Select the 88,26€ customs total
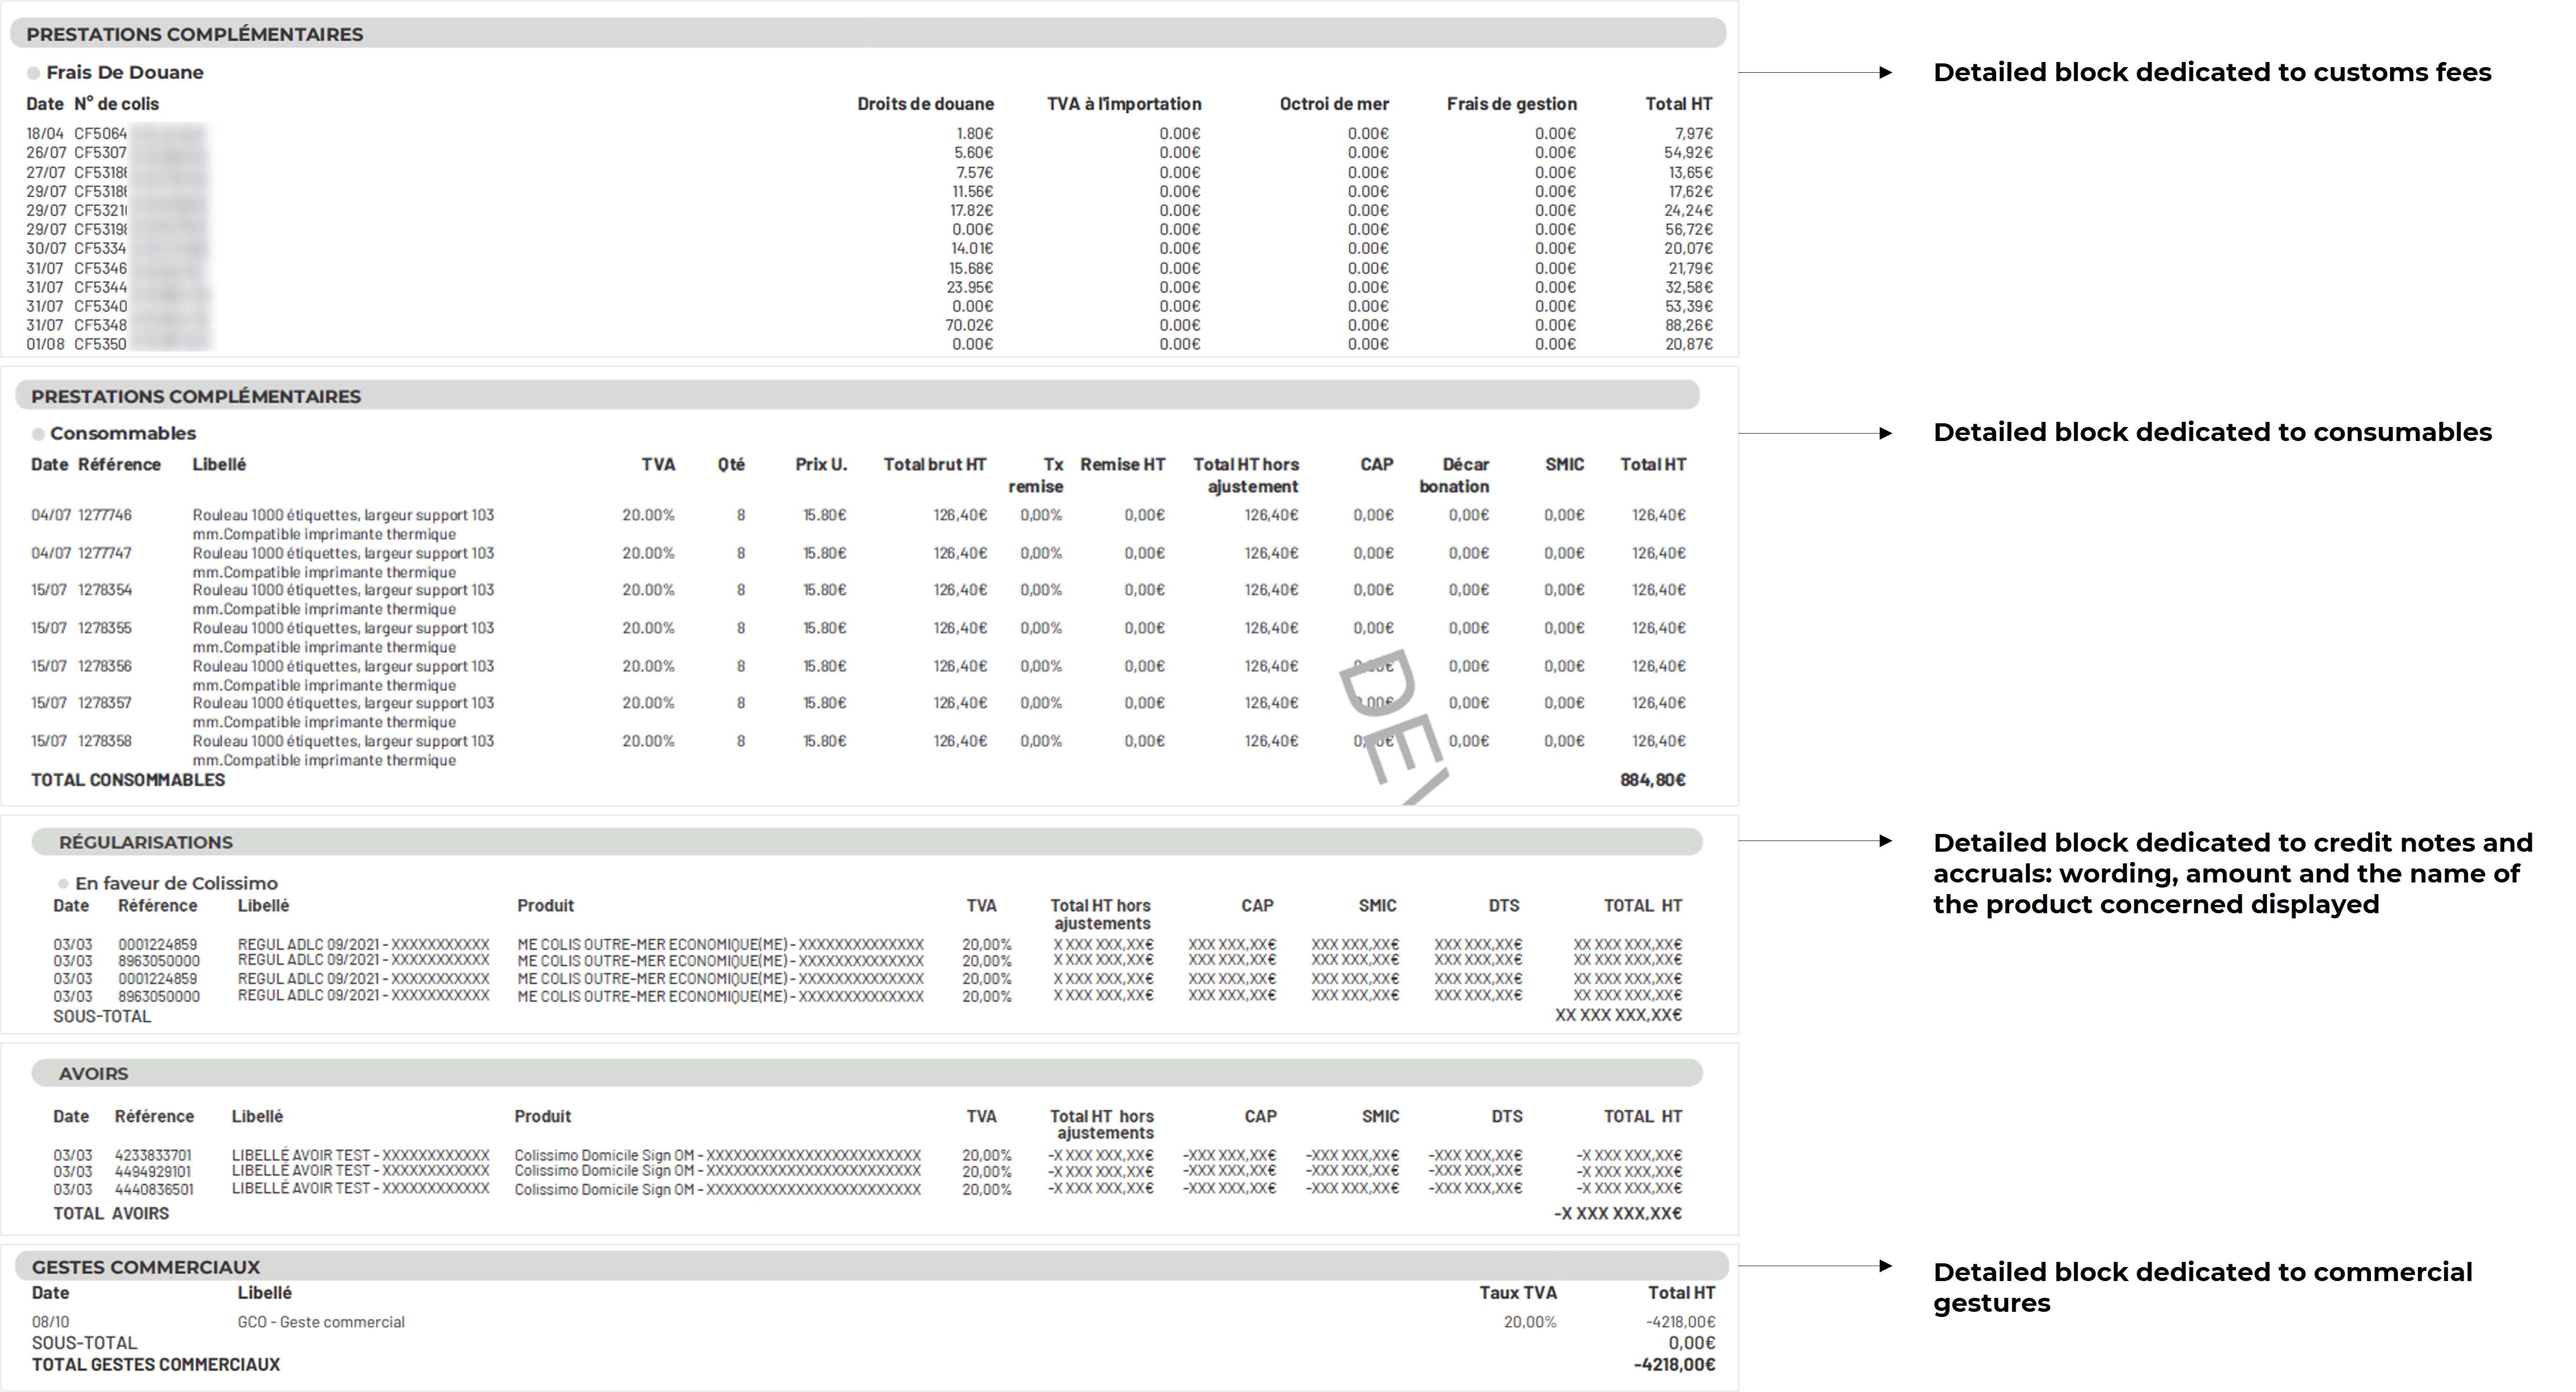The width and height of the screenshot is (2576, 1392). click(1689, 325)
